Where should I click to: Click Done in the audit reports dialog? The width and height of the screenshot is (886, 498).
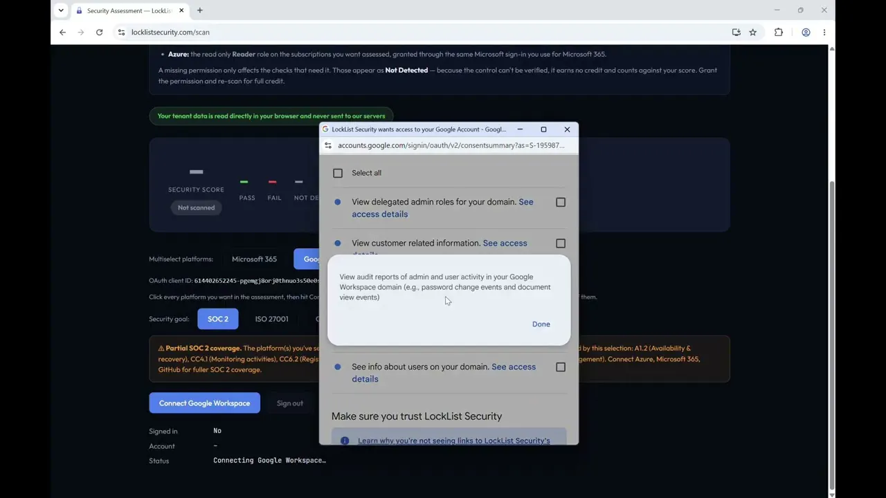(541, 324)
